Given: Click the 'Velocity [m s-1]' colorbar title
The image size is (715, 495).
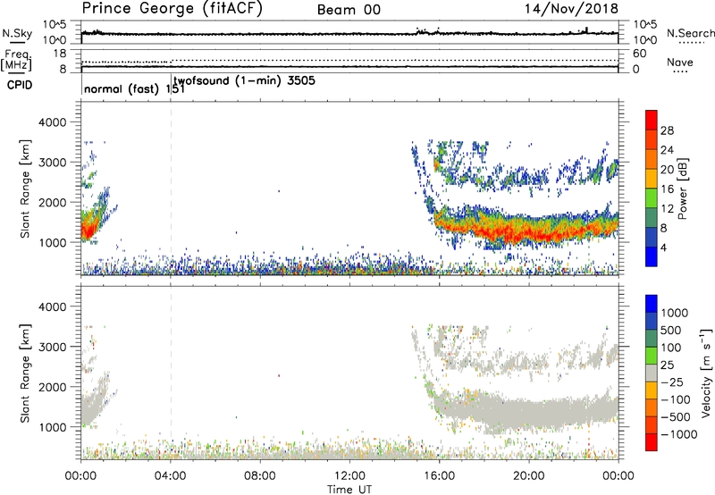Looking at the screenshot, I should [706, 373].
